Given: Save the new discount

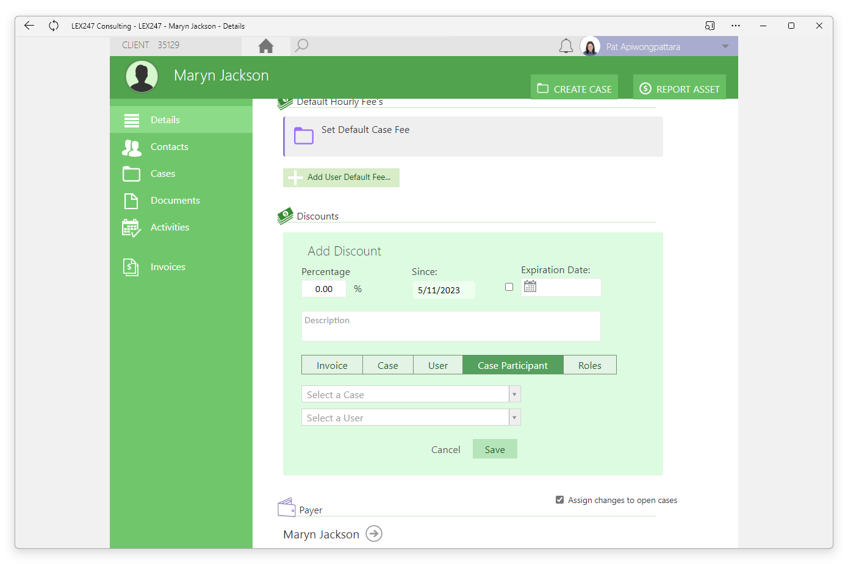Looking at the screenshot, I should coord(495,449).
